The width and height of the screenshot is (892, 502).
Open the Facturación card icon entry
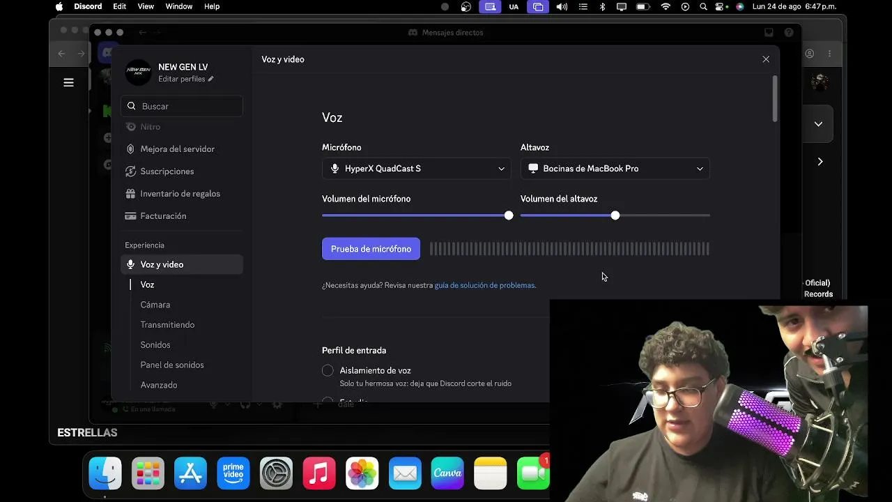130,216
